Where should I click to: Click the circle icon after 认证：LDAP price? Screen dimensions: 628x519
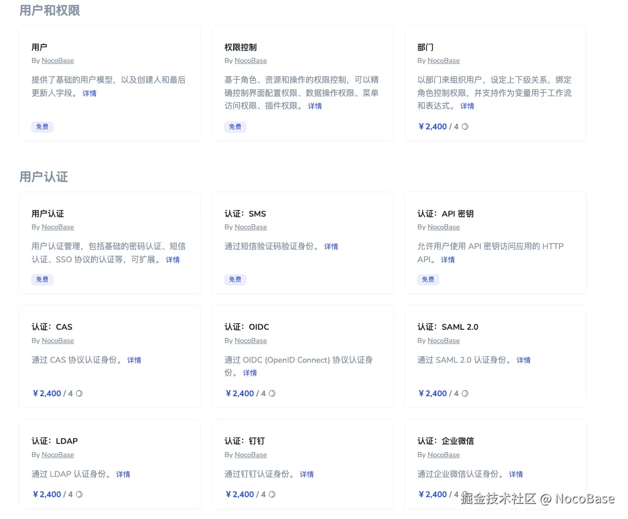(79, 494)
